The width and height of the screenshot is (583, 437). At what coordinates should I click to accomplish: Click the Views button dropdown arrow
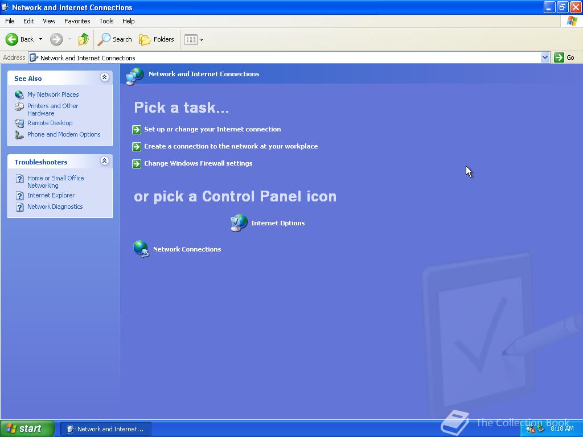[200, 39]
